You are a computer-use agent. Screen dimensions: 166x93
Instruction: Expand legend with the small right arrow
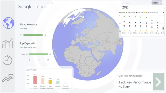[164, 13]
